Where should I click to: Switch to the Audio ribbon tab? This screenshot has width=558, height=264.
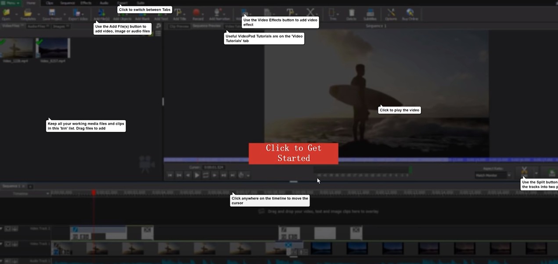[x=104, y=3]
